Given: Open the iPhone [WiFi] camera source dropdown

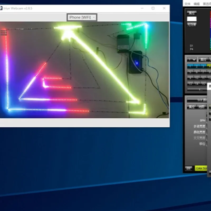Looking at the screenshot, I should coord(82,17).
